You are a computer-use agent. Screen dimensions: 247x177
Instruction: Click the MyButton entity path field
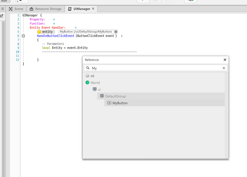point(86,32)
